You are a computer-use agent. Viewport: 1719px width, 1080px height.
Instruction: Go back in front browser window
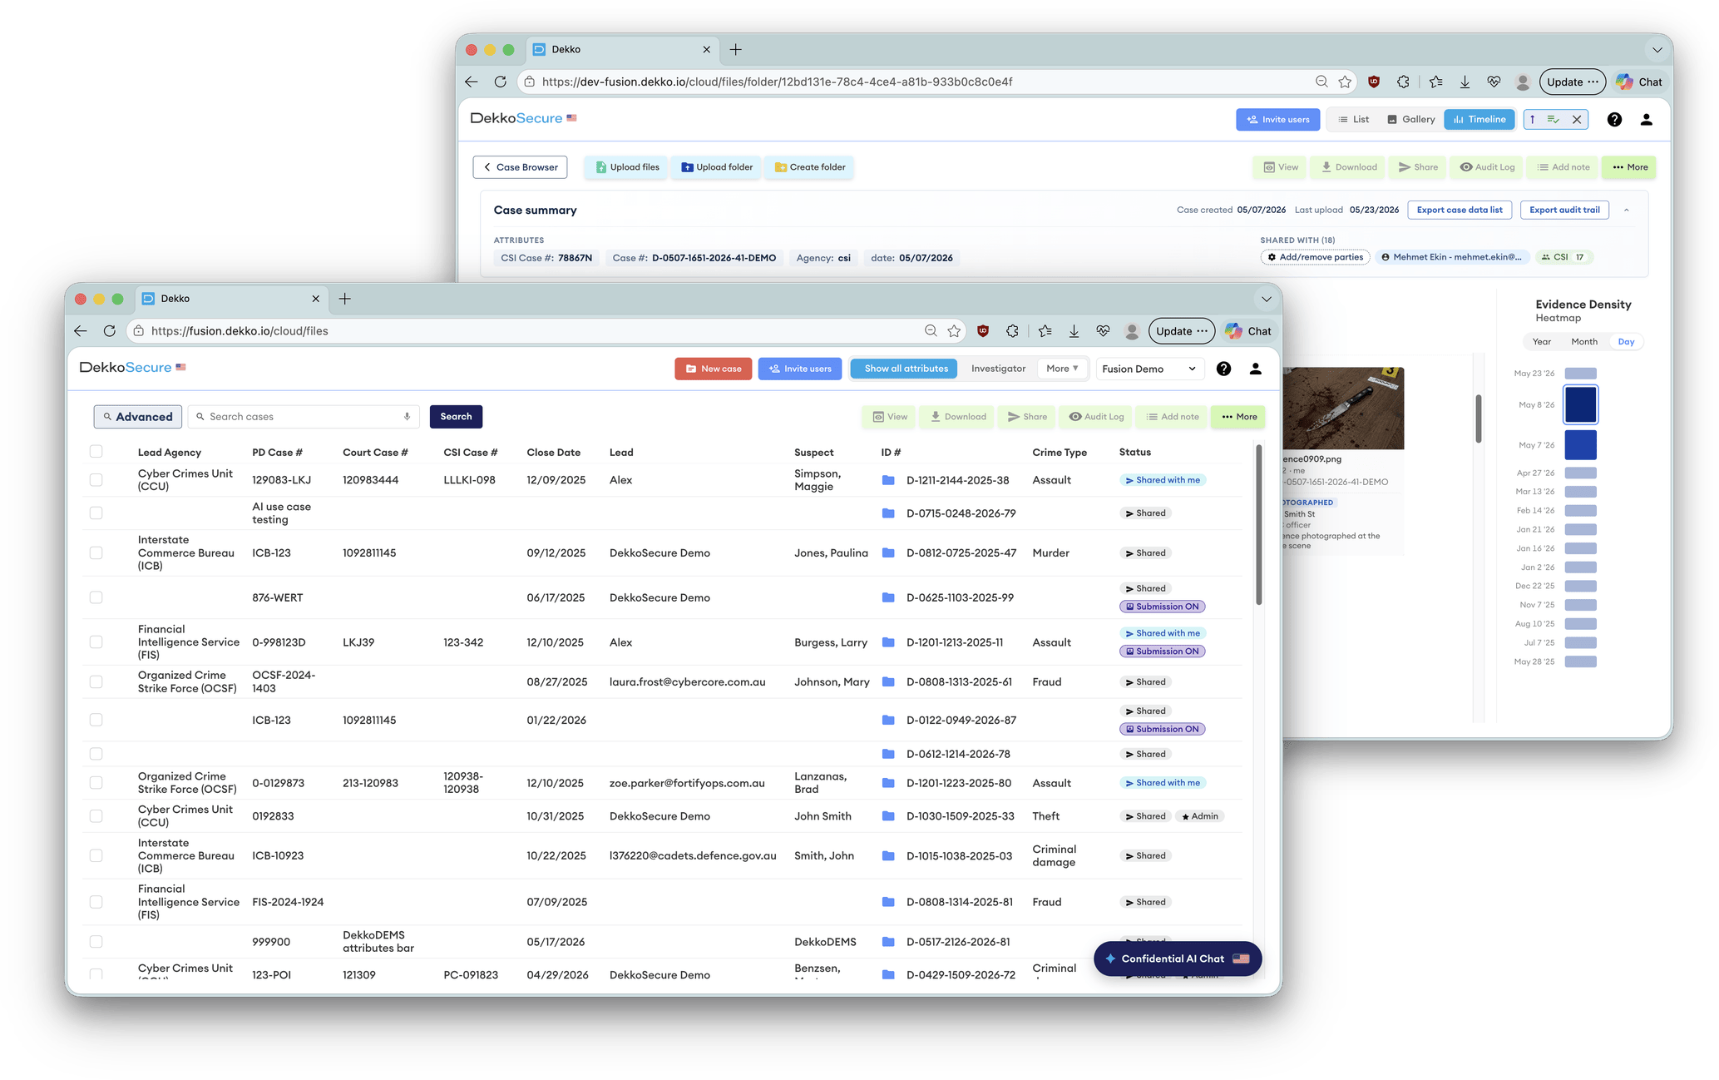[x=80, y=331]
